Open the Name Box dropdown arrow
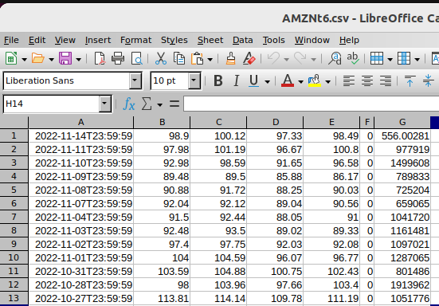439x306 pixels. coord(105,104)
